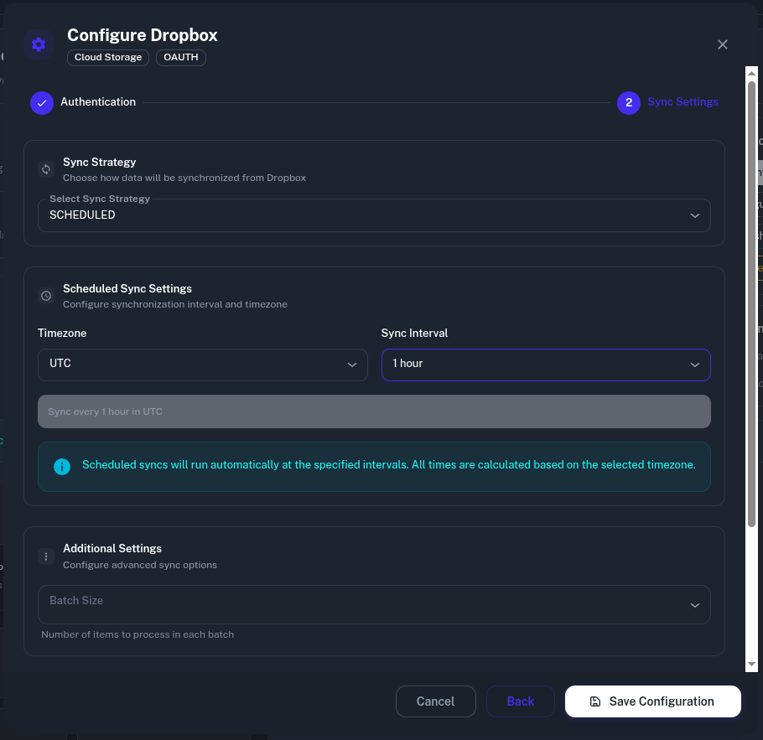
Task: Click the step 2 number circle
Action: [x=629, y=102]
